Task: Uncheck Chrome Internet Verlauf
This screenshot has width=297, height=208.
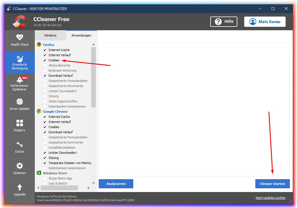Action: coord(45,122)
